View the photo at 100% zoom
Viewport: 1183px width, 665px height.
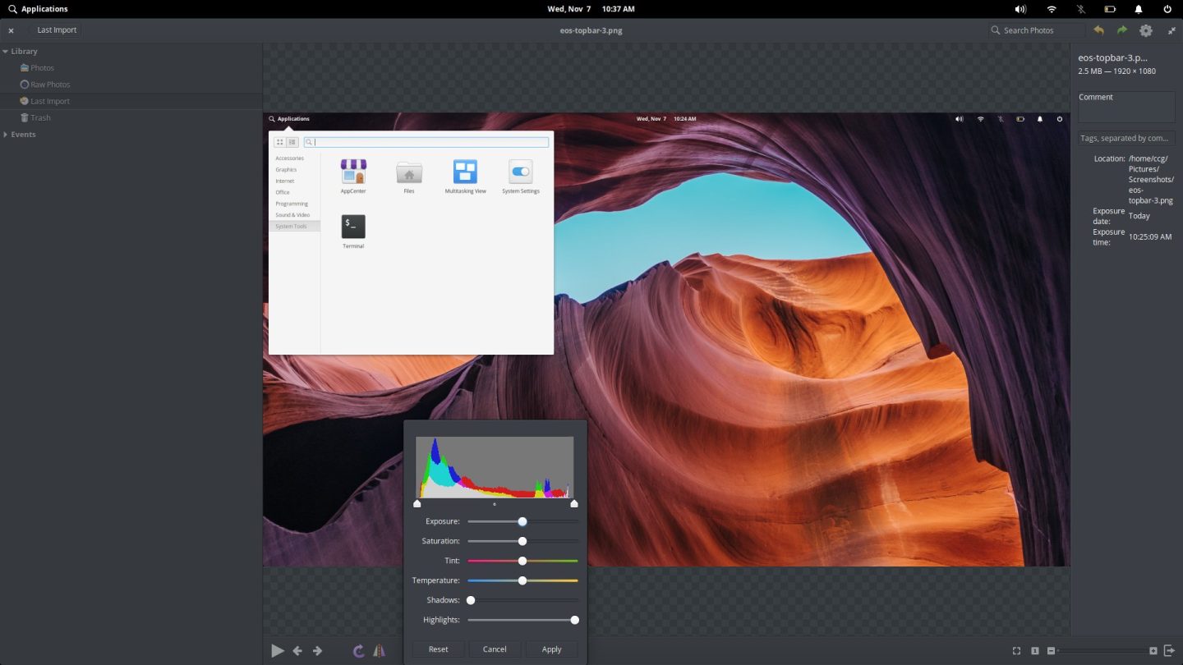tap(1036, 650)
